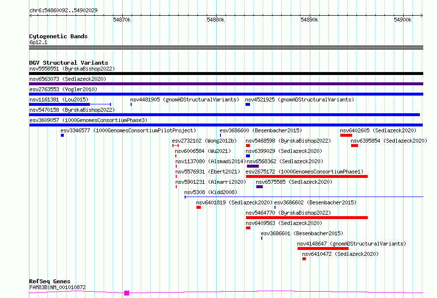
Task: Select esv3686601 (Besenbacher2015) label
Action: click(302, 233)
